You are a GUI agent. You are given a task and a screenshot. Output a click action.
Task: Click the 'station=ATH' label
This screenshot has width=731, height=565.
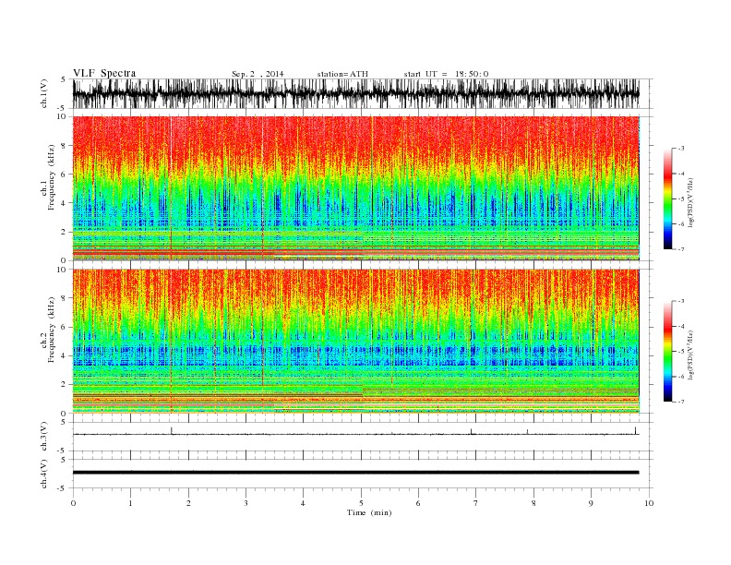pyautogui.click(x=342, y=74)
